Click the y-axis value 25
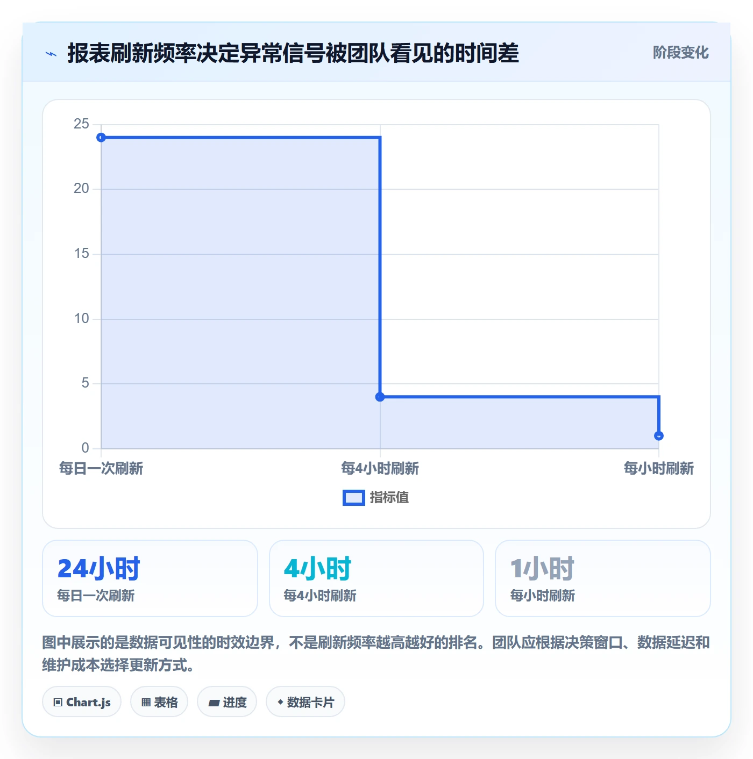Image resolution: width=753 pixels, height=759 pixels. tap(81, 124)
